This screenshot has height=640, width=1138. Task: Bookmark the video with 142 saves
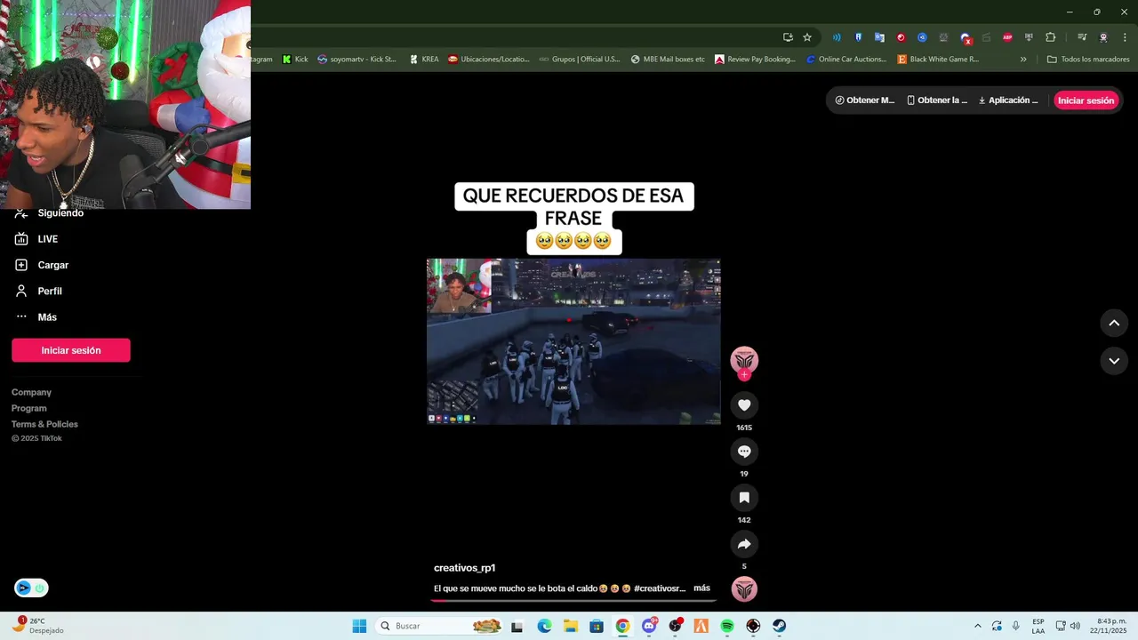[744, 498]
